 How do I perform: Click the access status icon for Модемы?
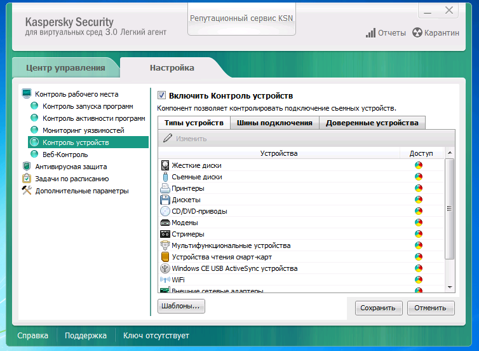click(419, 223)
